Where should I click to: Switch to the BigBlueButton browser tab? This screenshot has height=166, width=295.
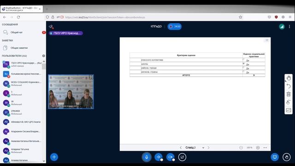point(22,9)
